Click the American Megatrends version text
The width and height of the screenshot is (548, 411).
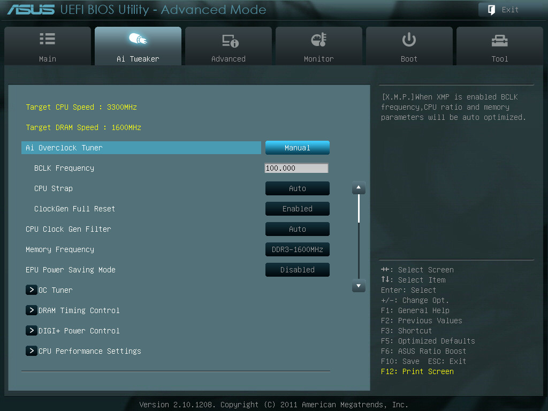(273, 405)
